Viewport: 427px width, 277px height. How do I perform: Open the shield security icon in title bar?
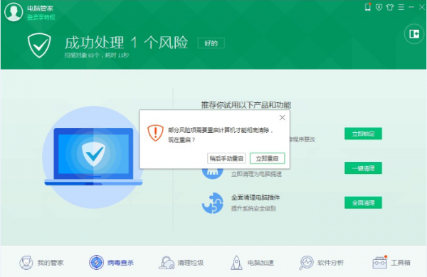(379, 7)
